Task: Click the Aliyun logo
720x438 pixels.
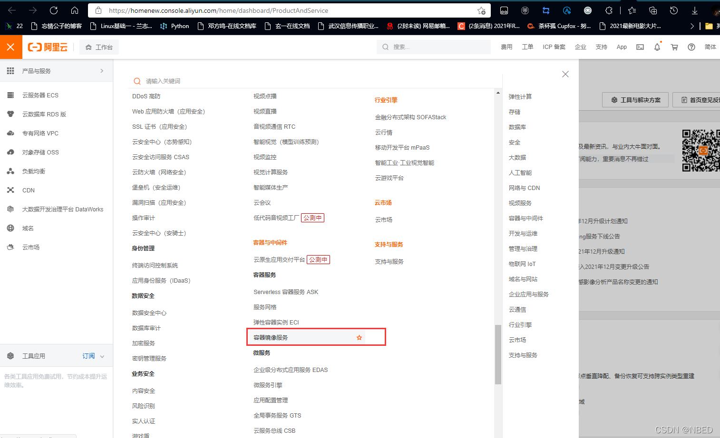Action: point(48,47)
